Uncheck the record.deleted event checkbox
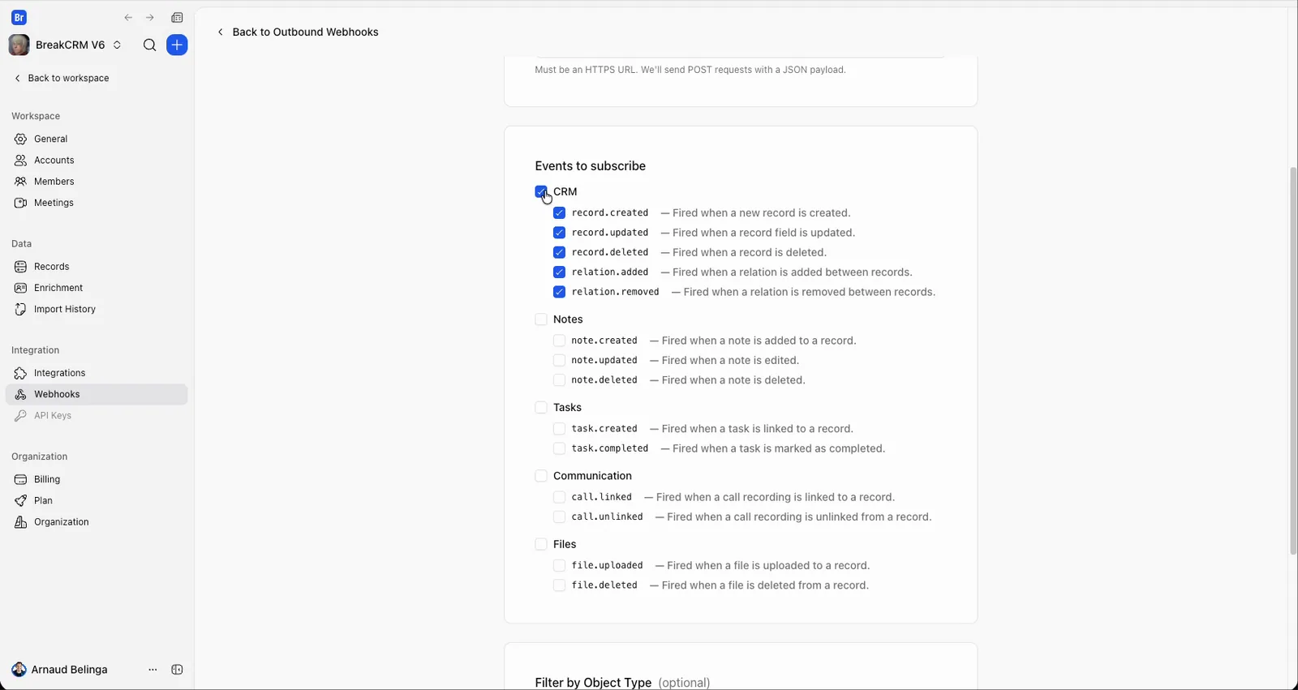The height and width of the screenshot is (690, 1298). (x=559, y=253)
